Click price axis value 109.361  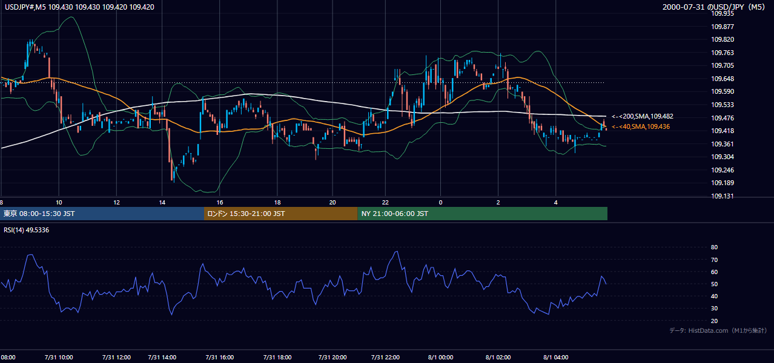pos(723,145)
